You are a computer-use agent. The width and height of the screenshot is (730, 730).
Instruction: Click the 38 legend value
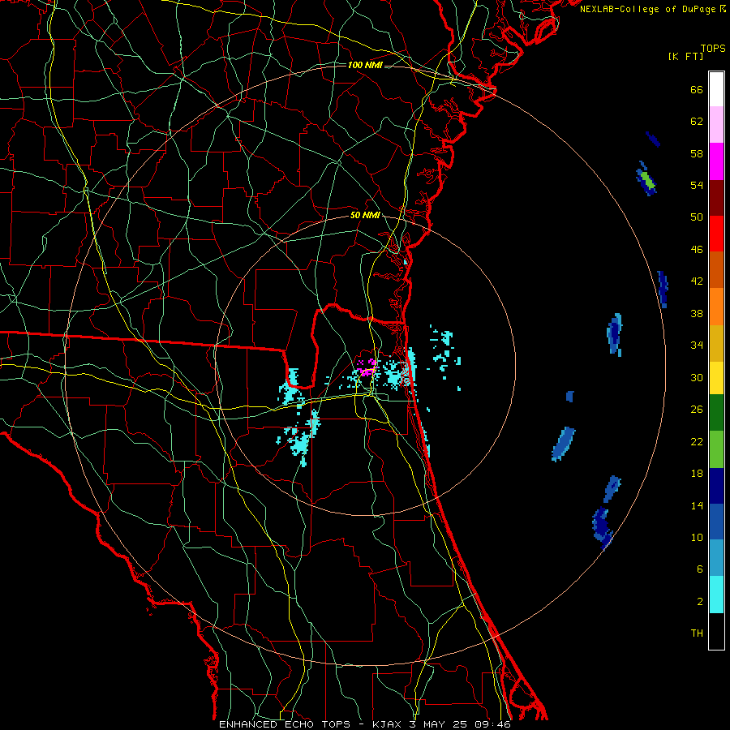(x=697, y=313)
